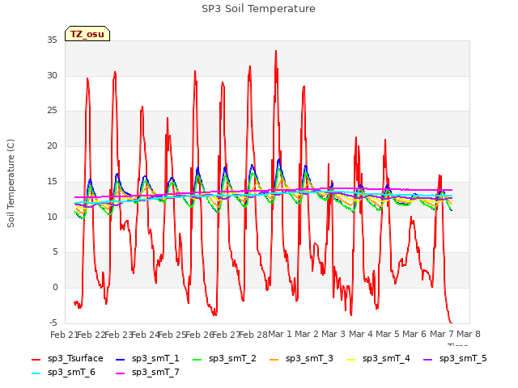Click the red sp3_Tsurface legend color marker
Image resolution: width=518 pixels, height=388 pixels.
coord(36,359)
